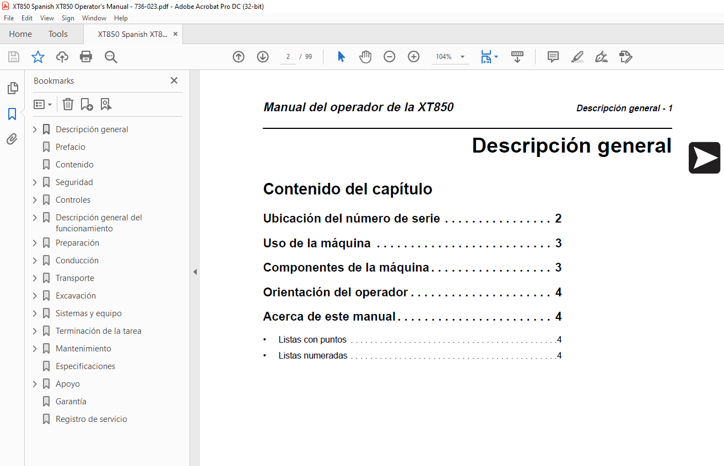Select the Highlight text tool
724x466 pixels.
pyautogui.click(x=577, y=57)
